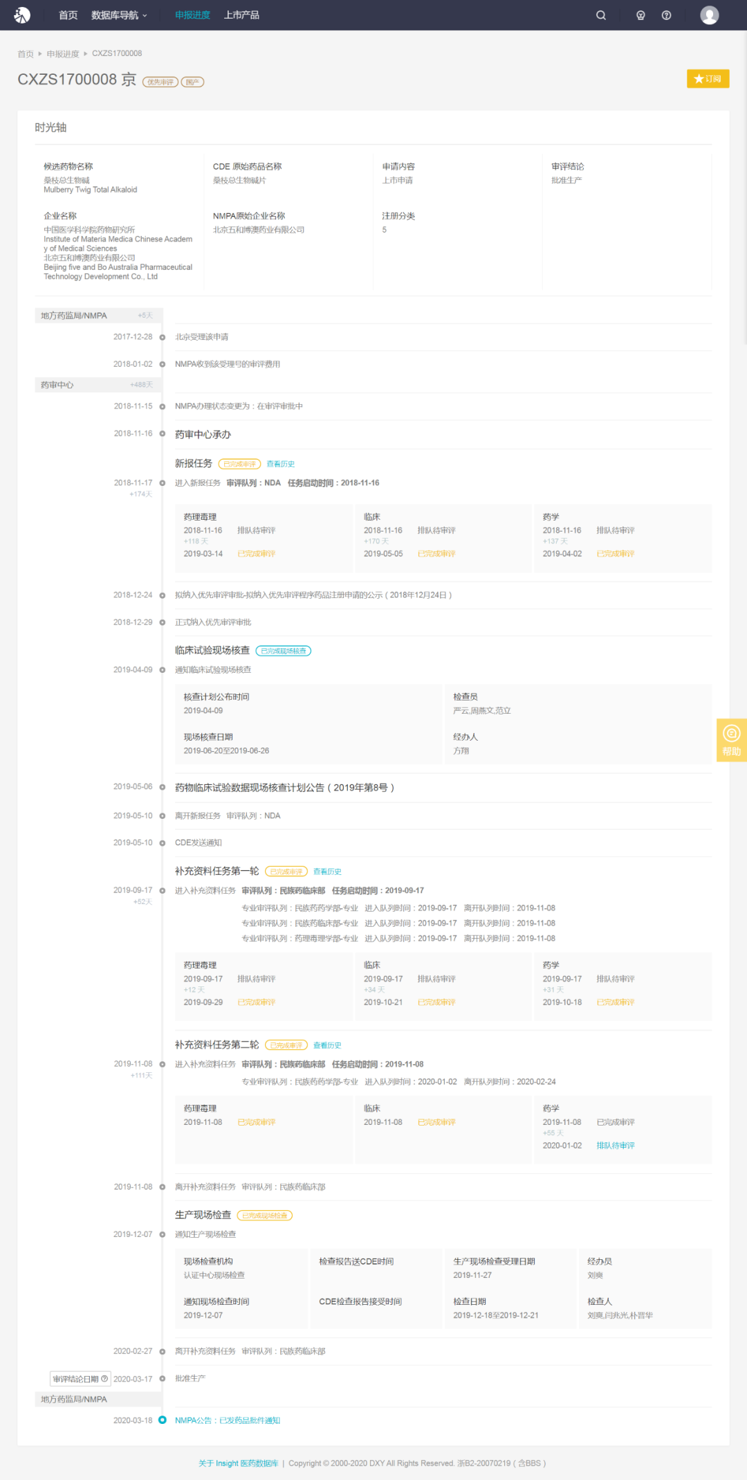Image resolution: width=747 pixels, height=1480 pixels.
Task: Click the 正式纳入优先审评审批 timeline entry
Action: (x=213, y=622)
